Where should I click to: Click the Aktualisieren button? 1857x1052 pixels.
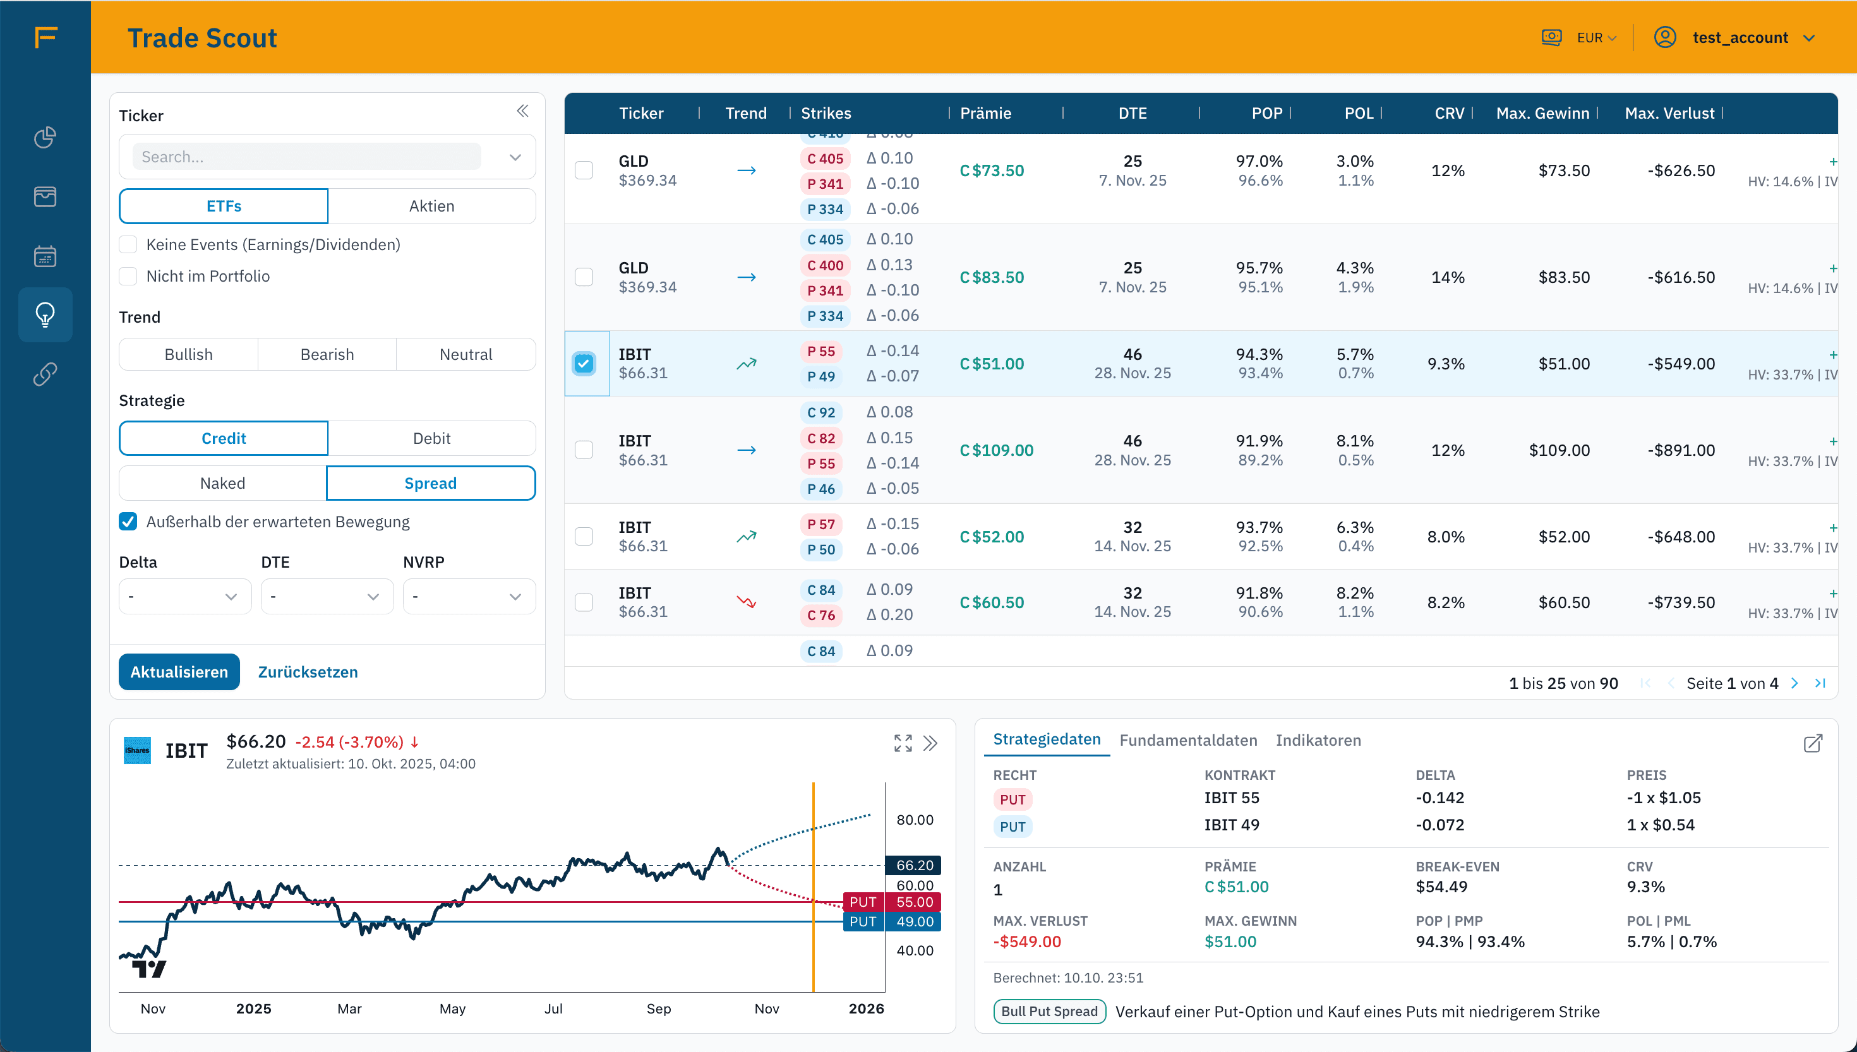[179, 672]
